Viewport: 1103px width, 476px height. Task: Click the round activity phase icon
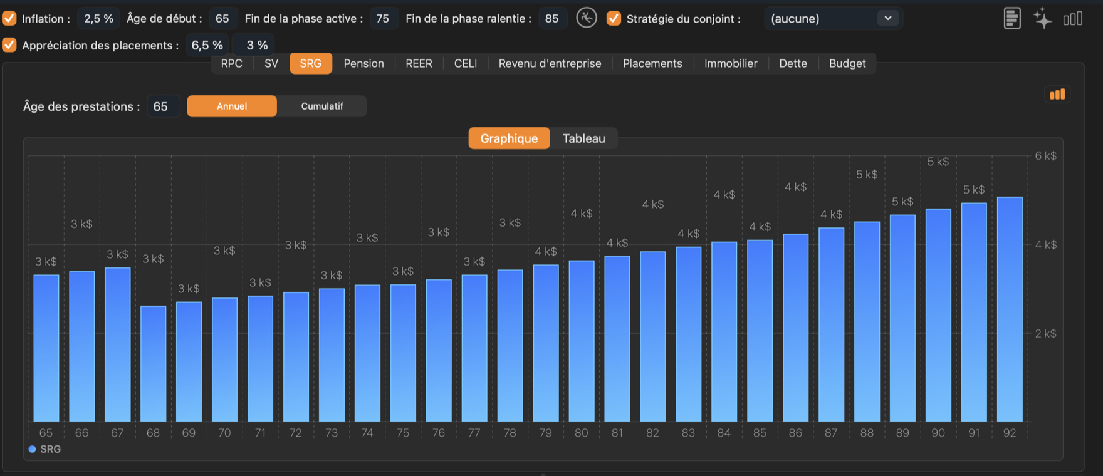587,18
